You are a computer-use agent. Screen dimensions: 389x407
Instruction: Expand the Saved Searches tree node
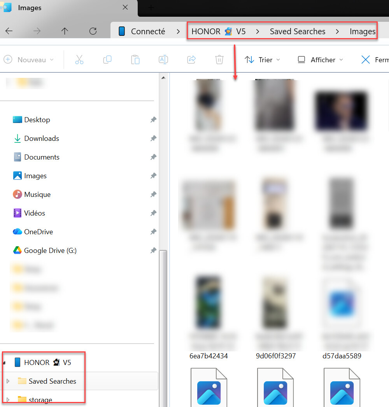pos(8,381)
